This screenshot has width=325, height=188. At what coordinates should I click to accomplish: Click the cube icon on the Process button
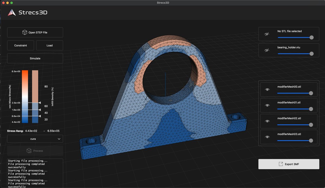click(28, 151)
